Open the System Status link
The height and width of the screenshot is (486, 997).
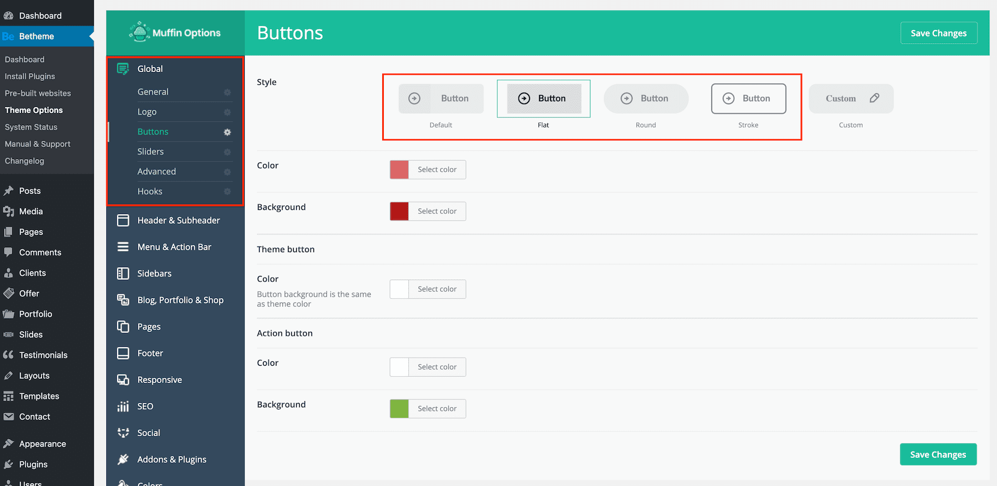(x=31, y=127)
